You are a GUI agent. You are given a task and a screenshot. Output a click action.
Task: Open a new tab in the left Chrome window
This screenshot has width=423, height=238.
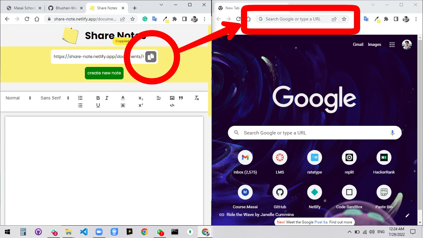135,8
